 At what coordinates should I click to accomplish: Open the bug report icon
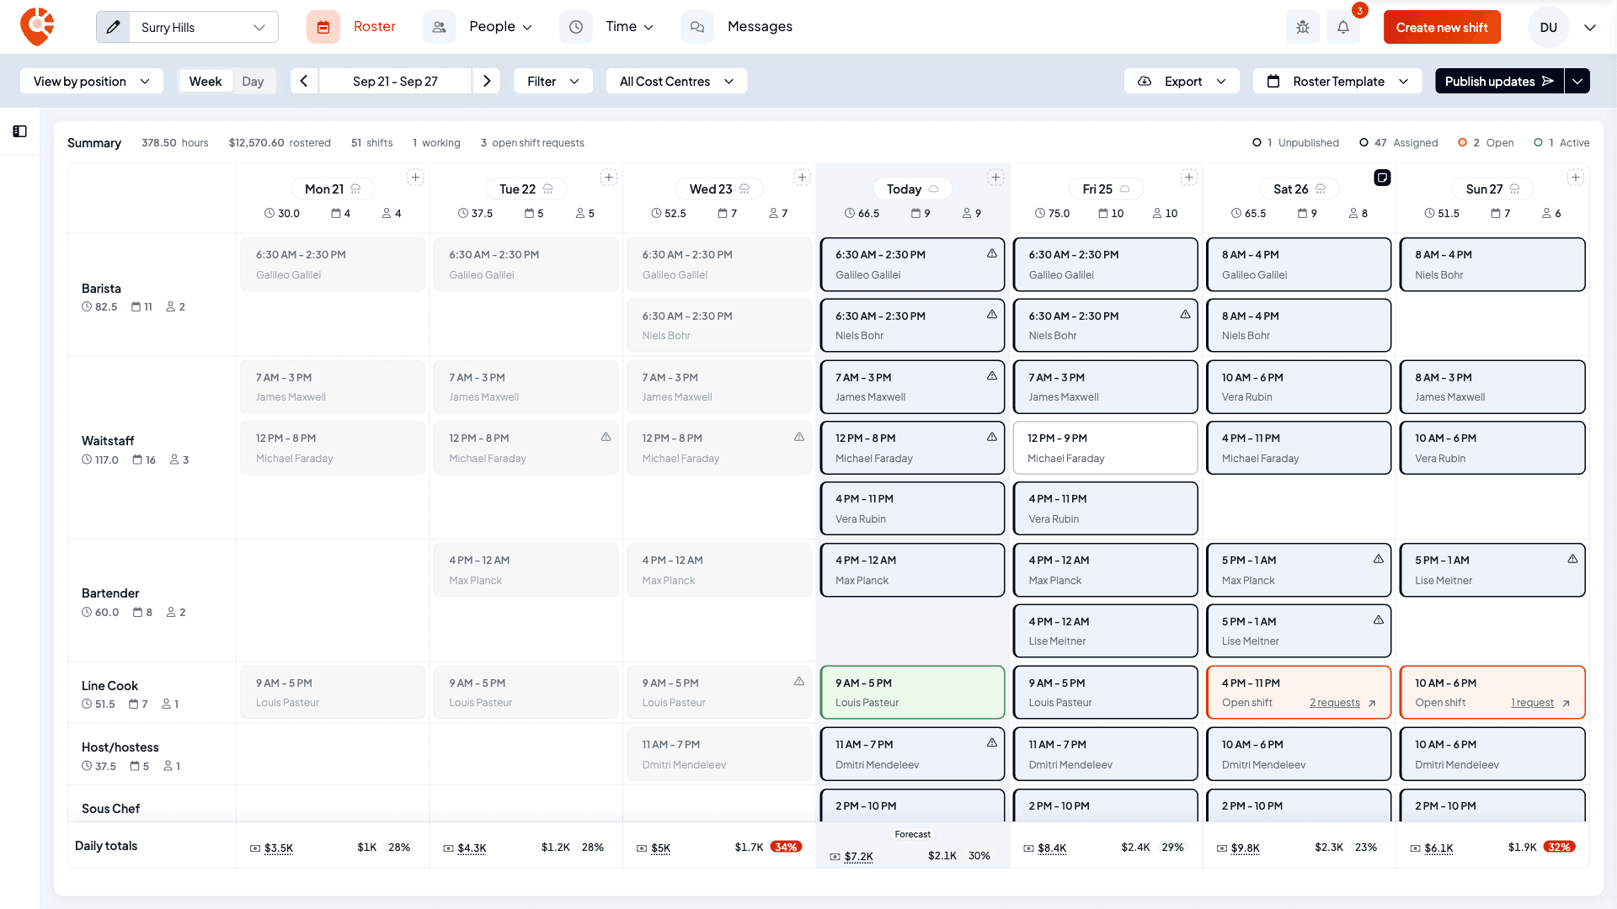tap(1303, 27)
